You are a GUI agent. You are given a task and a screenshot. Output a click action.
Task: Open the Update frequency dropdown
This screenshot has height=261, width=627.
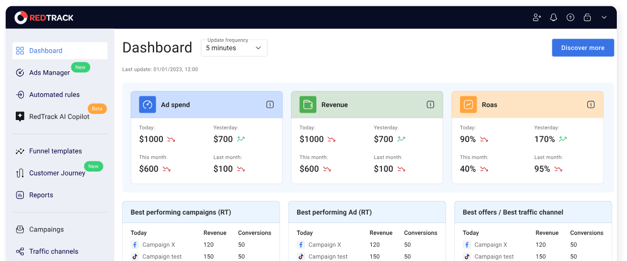tap(234, 48)
